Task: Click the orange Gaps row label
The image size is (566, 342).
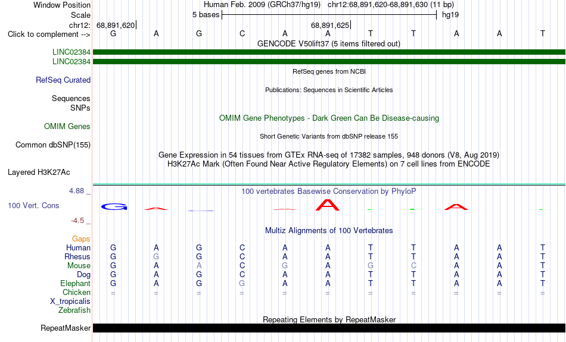Action: tap(81, 239)
